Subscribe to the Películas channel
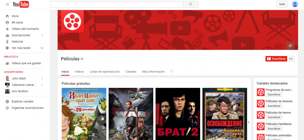 (x=276, y=59)
